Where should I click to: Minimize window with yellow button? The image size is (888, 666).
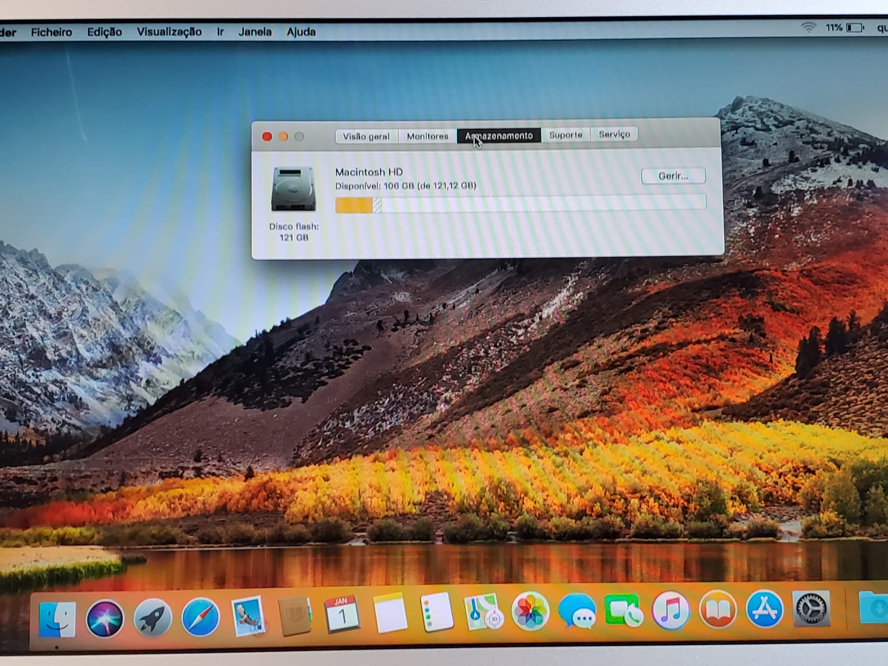(x=283, y=137)
